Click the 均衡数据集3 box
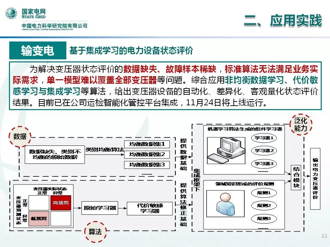Screen dimensions: 330x247 (x=147, y=165)
